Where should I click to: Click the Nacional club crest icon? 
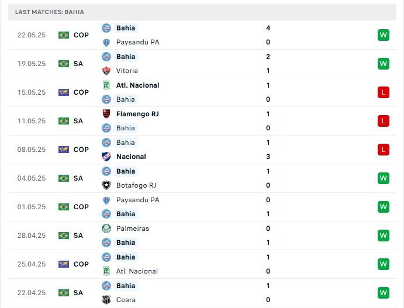pos(106,157)
